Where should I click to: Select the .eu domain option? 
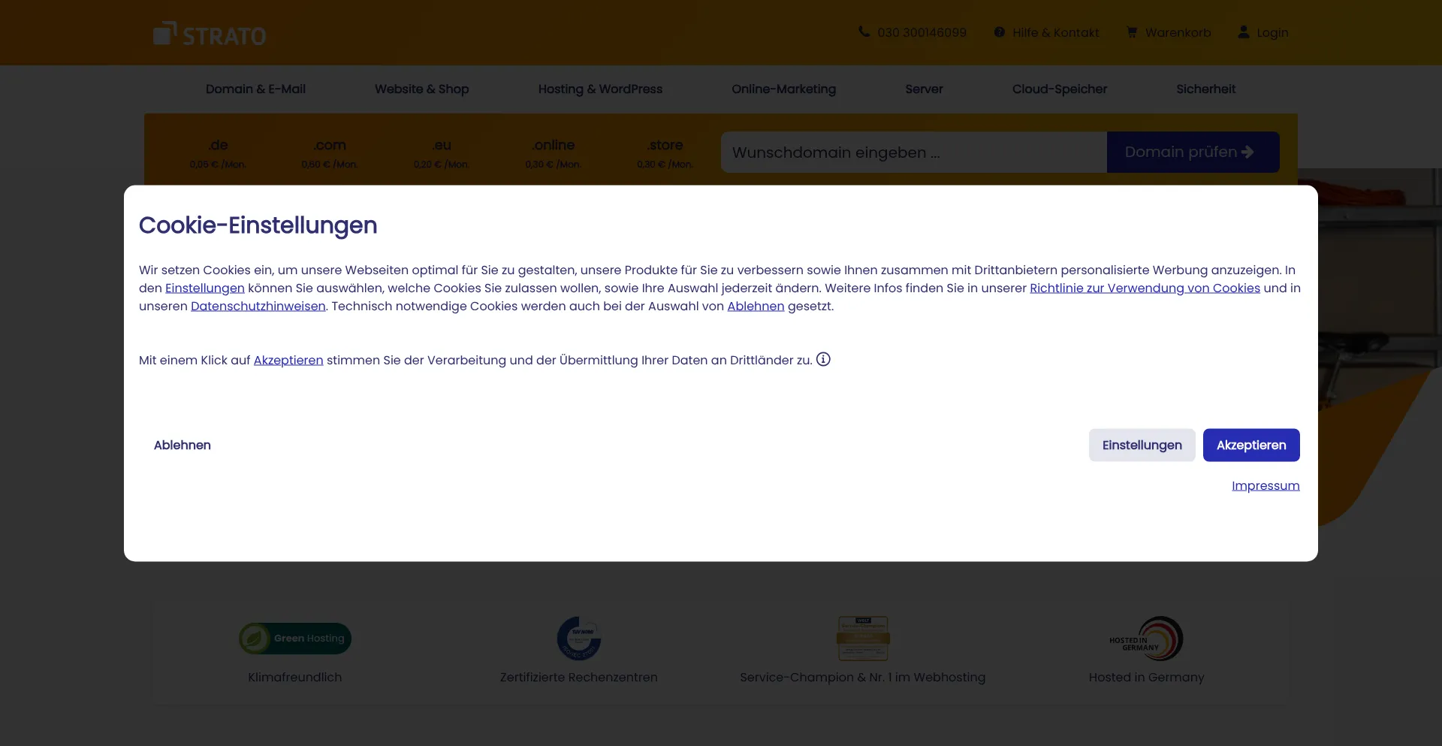pos(442,153)
